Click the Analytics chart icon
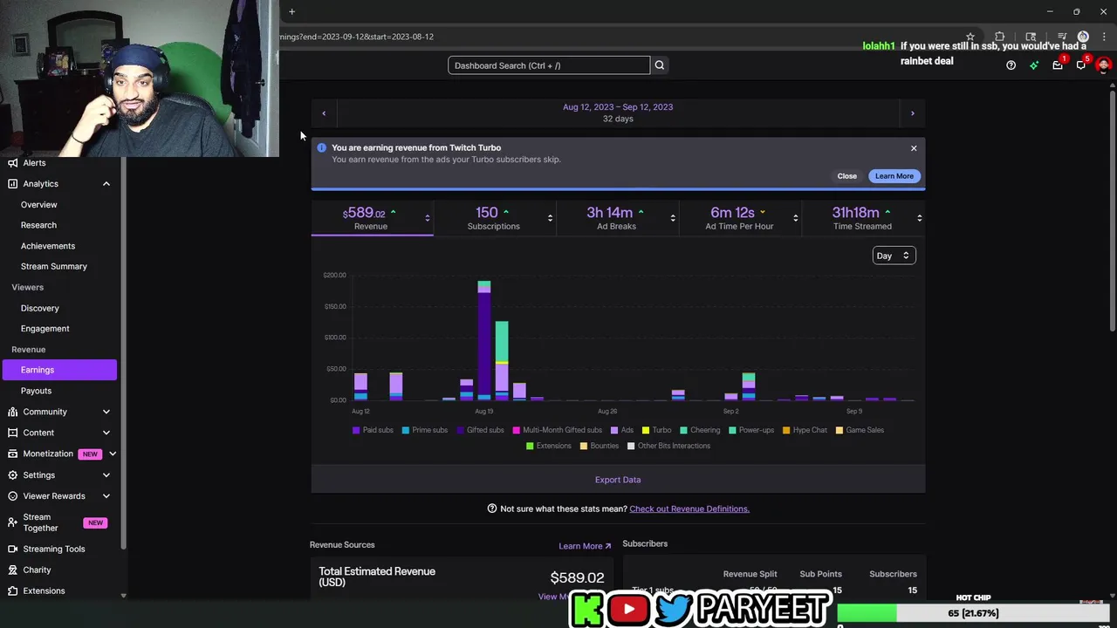The height and width of the screenshot is (628, 1117). [12, 184]
